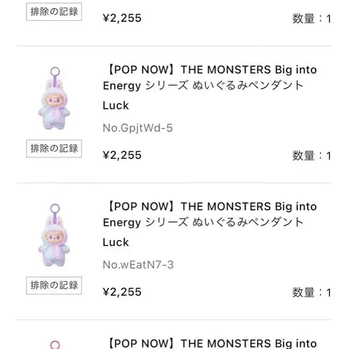Image resolution: width=349 pixels, height=349 pixels.
Task: Tap the partially visible bottom item thumbnail
Action: [54, 345]
